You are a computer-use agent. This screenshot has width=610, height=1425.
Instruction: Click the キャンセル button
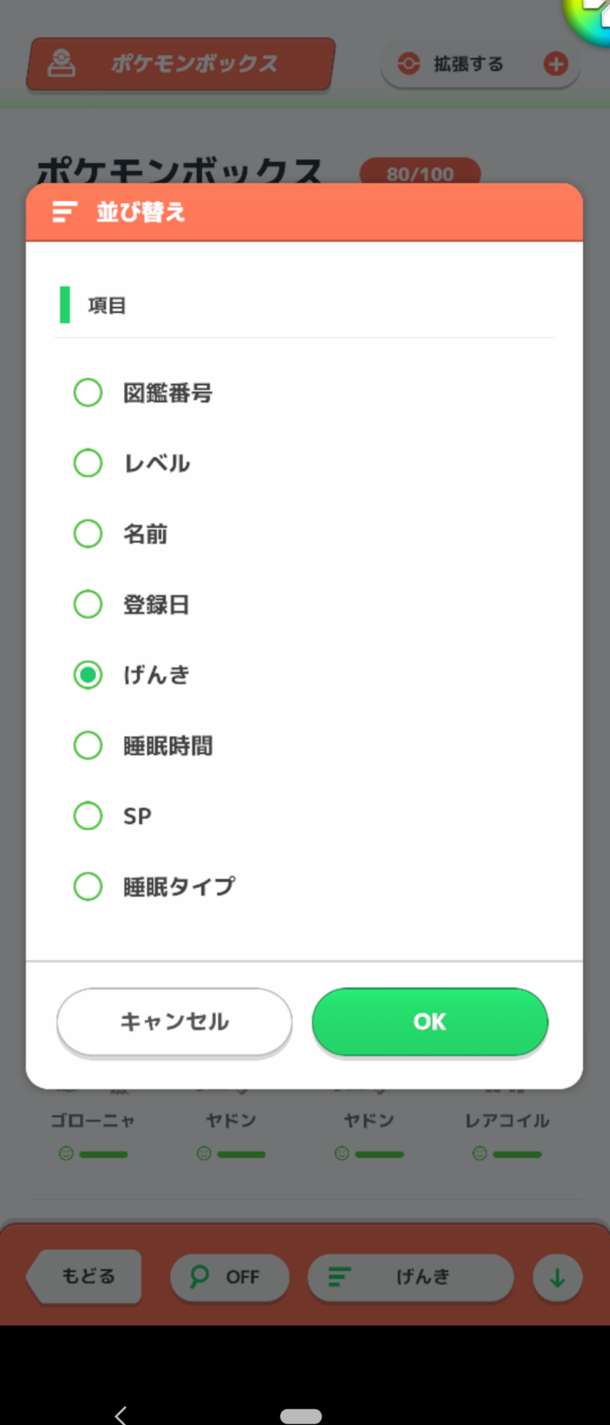pyautogui.click(x=174, y=1022)
